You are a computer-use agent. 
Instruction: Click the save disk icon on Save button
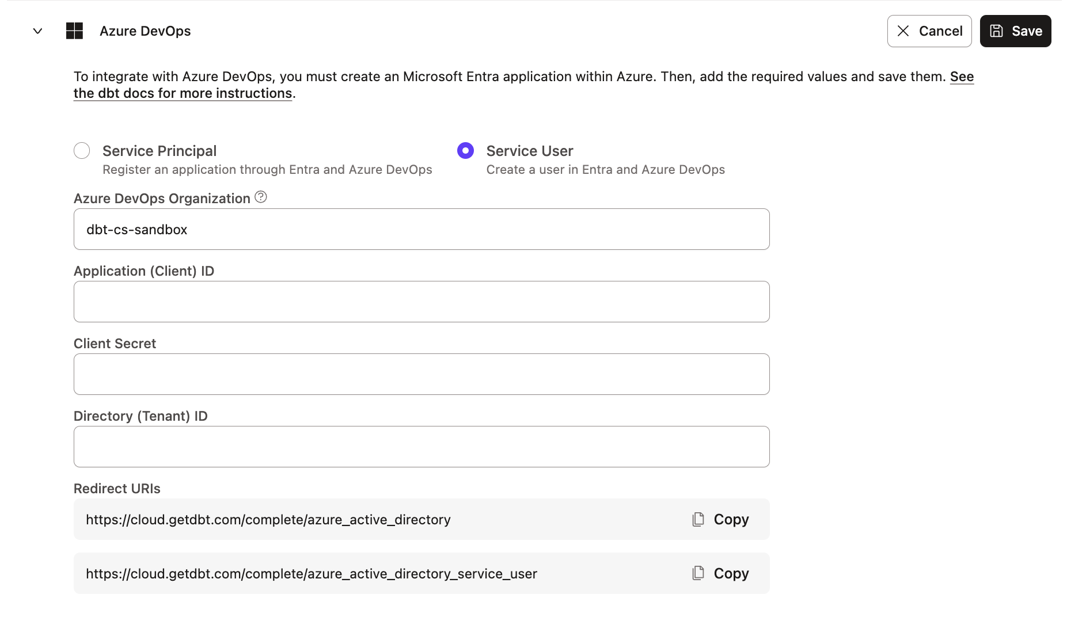(996, 31)
